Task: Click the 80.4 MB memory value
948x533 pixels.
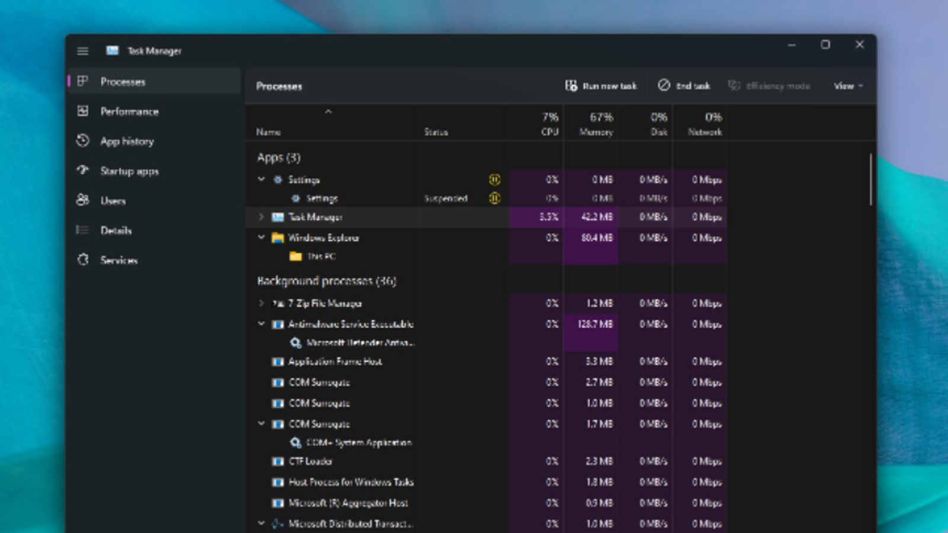Action: coord(597,237)
